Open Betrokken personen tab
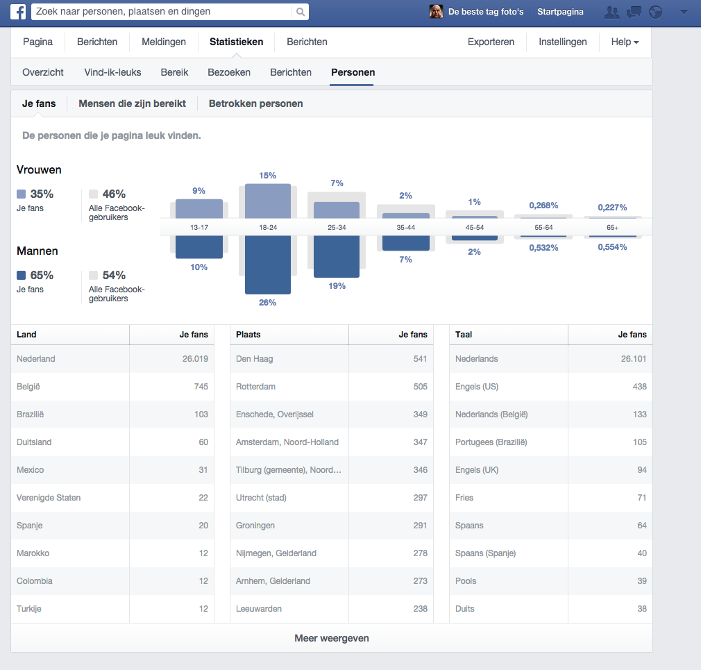 [255, 103]
